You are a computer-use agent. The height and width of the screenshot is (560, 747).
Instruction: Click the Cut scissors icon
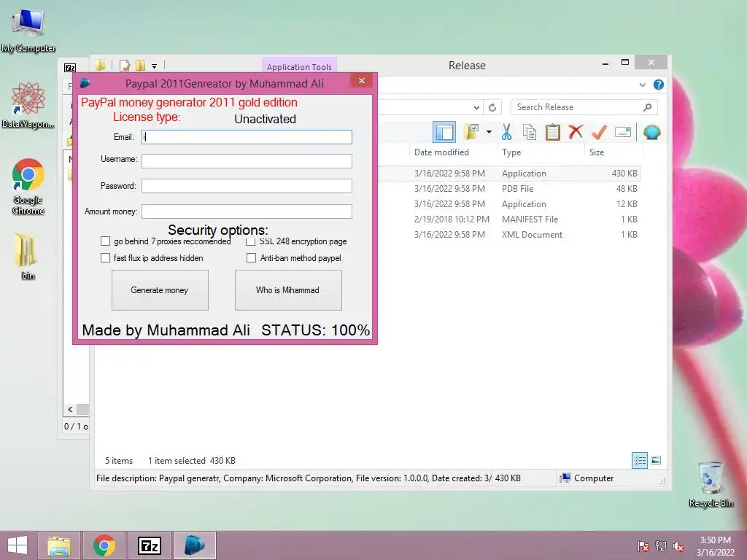pos(506,132)
